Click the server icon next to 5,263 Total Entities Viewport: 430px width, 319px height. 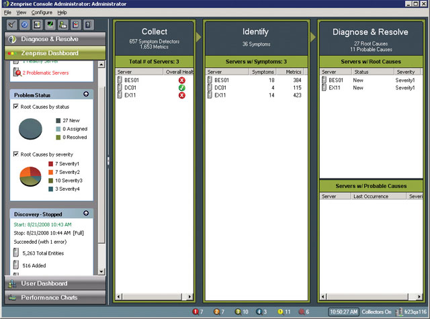point(16,253)
